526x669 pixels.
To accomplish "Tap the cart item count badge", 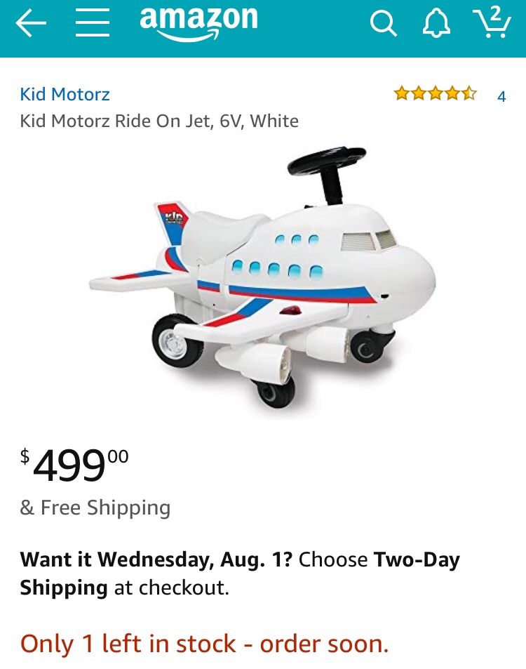I will [x=494, y=15].
